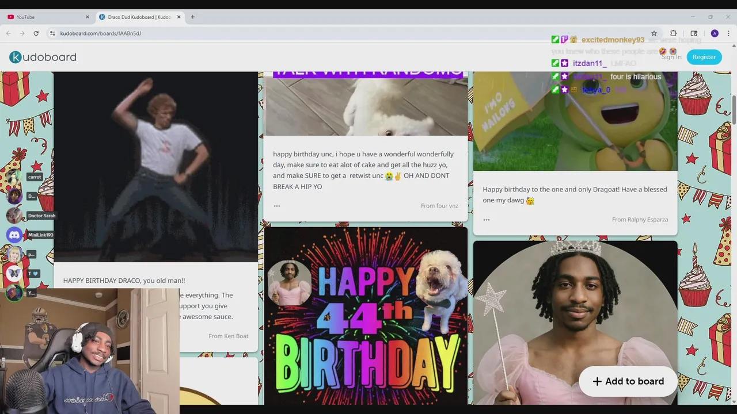Screen dimensions: 737x414
Task: Click the streamer webcam overlay
Action: tap(89, 351)
